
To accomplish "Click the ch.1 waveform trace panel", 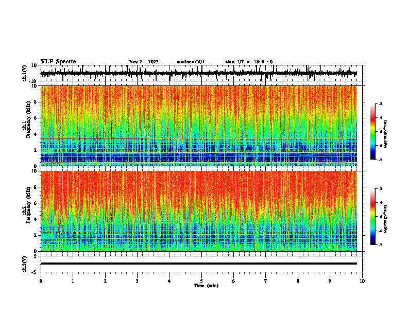I will (201, 73).
